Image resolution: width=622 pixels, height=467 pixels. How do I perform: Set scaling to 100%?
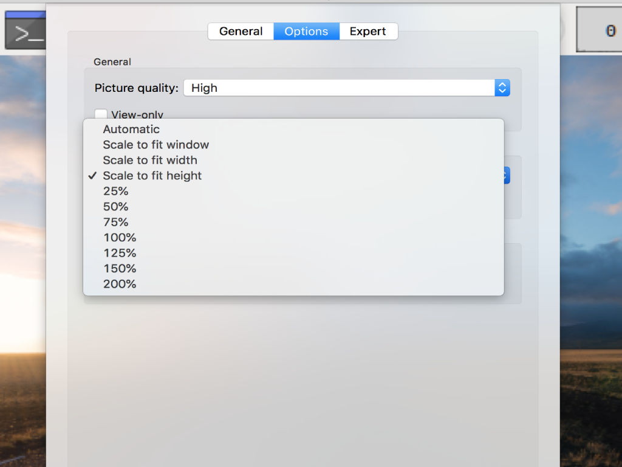click(293, 238)
